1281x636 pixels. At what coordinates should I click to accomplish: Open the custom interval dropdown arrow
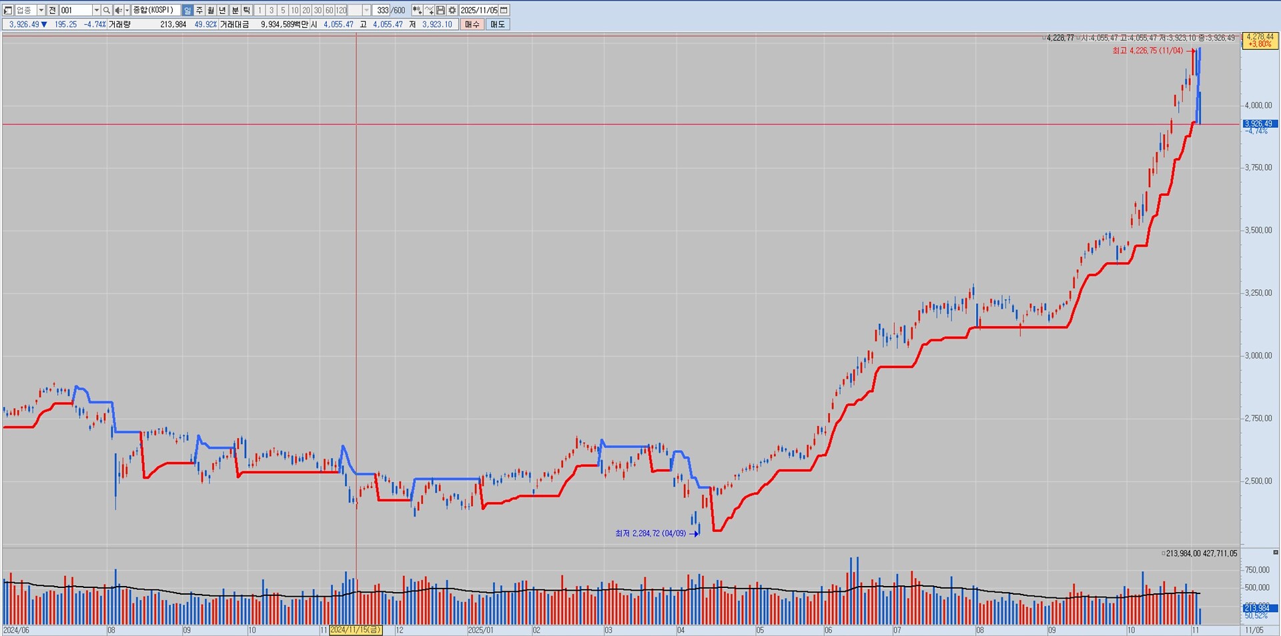(x=366, y=10)
